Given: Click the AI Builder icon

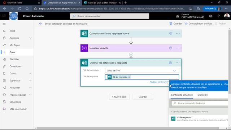Looking at the screenshot, I should [4, 87].
